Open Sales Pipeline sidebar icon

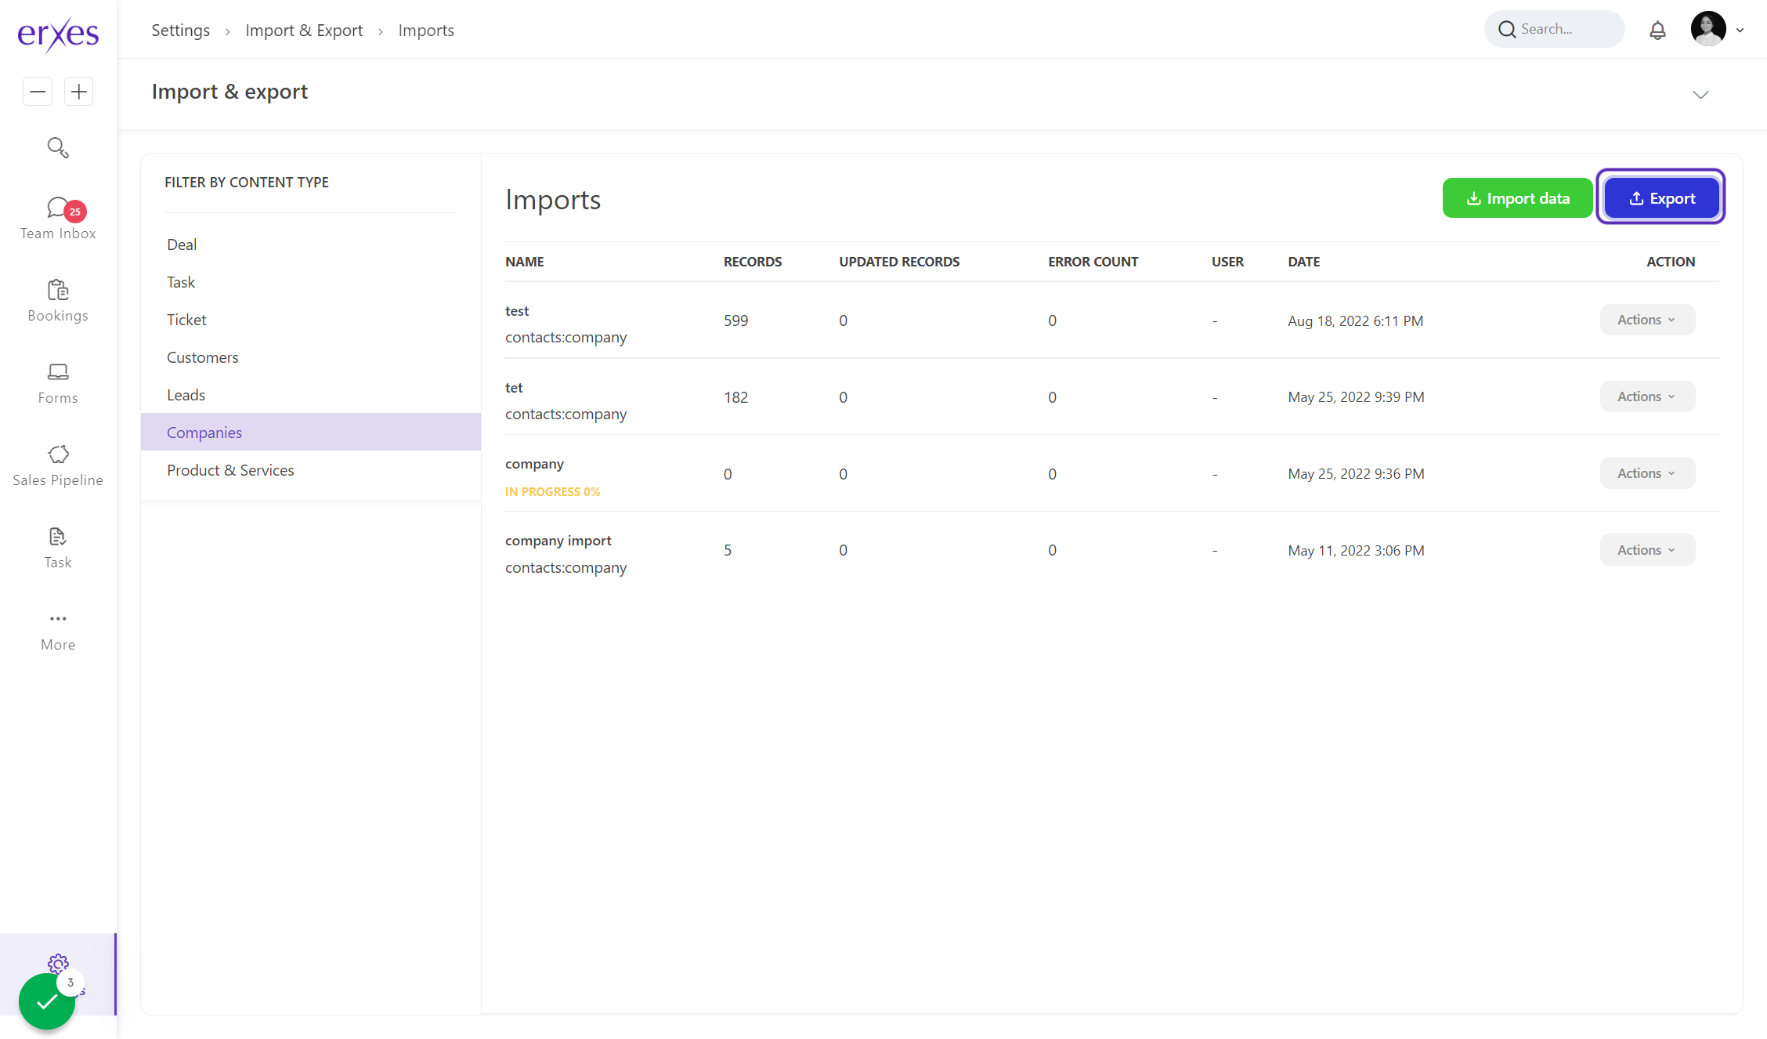click(58, 465)
